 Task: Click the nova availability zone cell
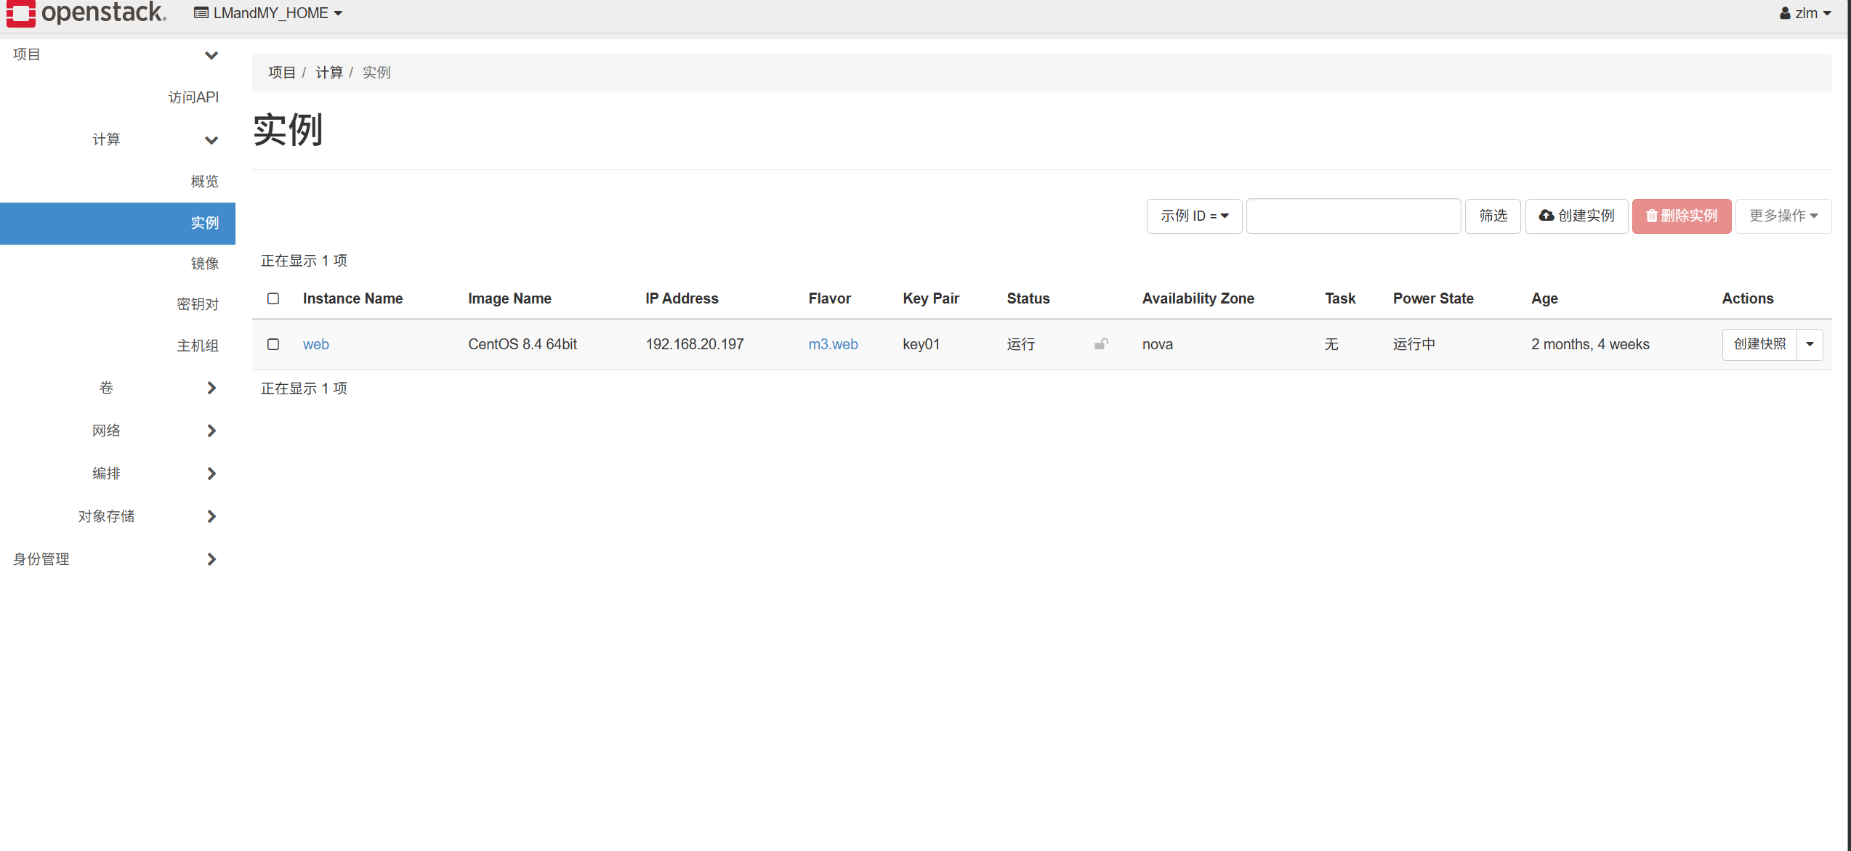click(x=1157, y=344)
